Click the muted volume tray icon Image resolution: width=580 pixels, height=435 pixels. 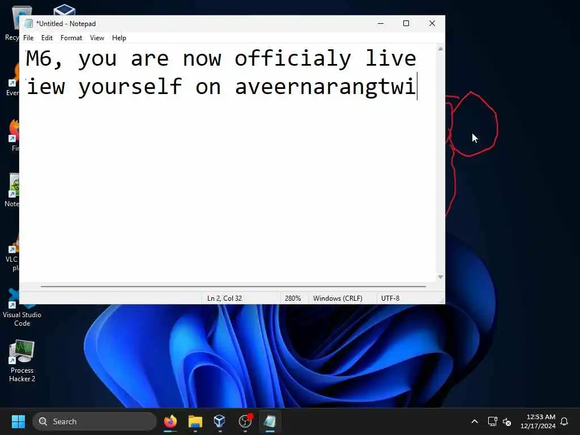(507, 421)
